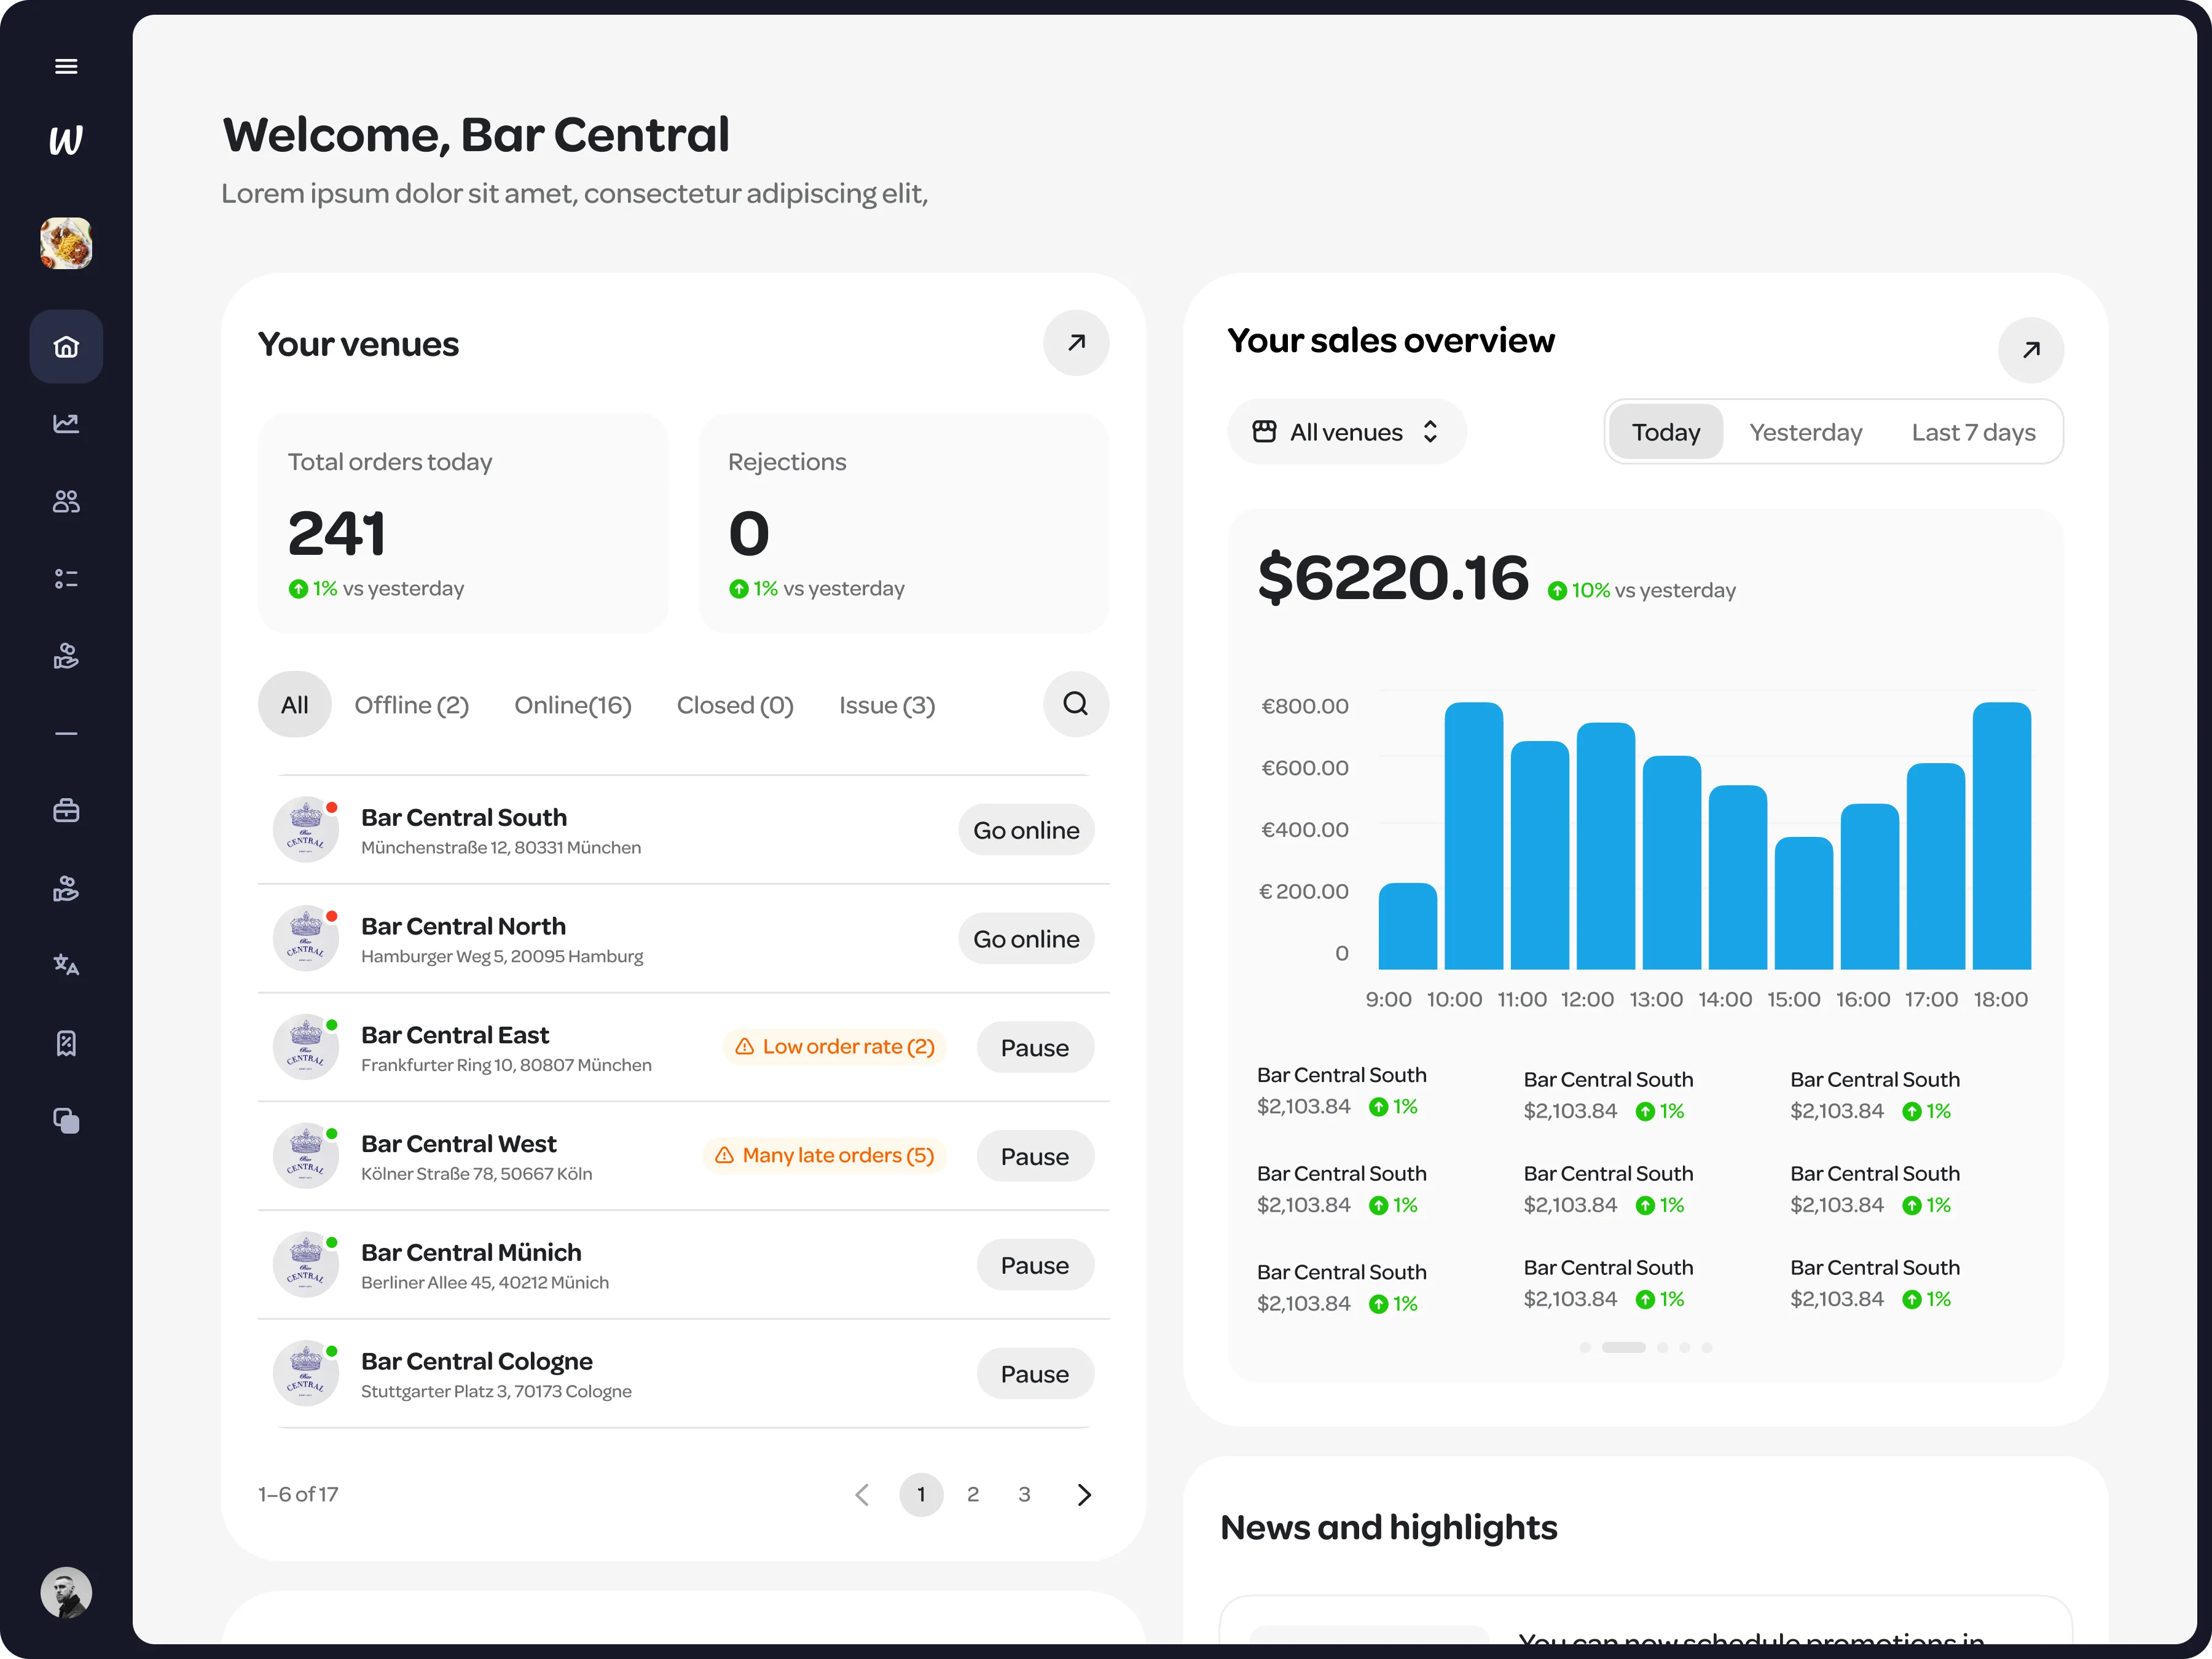This screenshot has width=2212, height=1659.
Task: Select the Last 7 days range
Action: point(1972,432)
